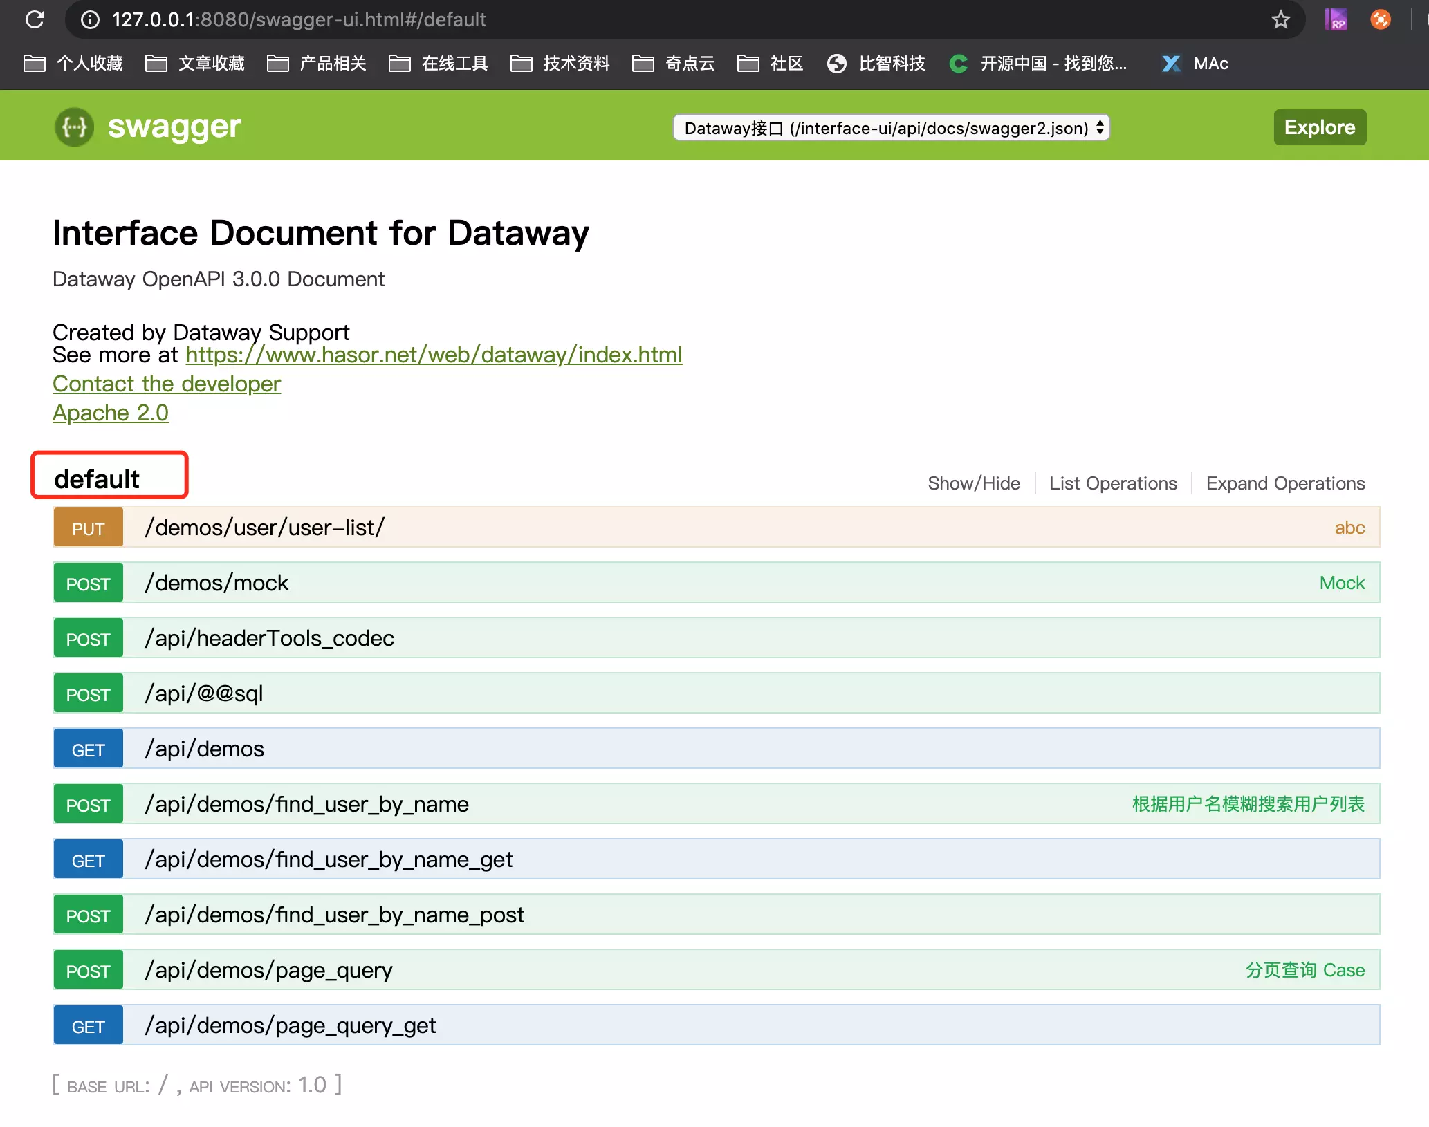The width and height of the screenshot is (1429, 1127).
Task: Click the swagger logo icon
Action: coord(74,127)
